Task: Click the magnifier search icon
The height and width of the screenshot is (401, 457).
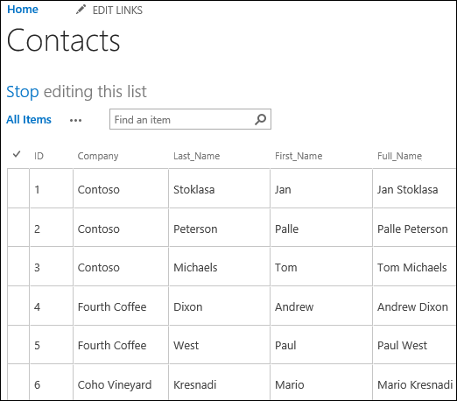Action: (x=260, y=119)
